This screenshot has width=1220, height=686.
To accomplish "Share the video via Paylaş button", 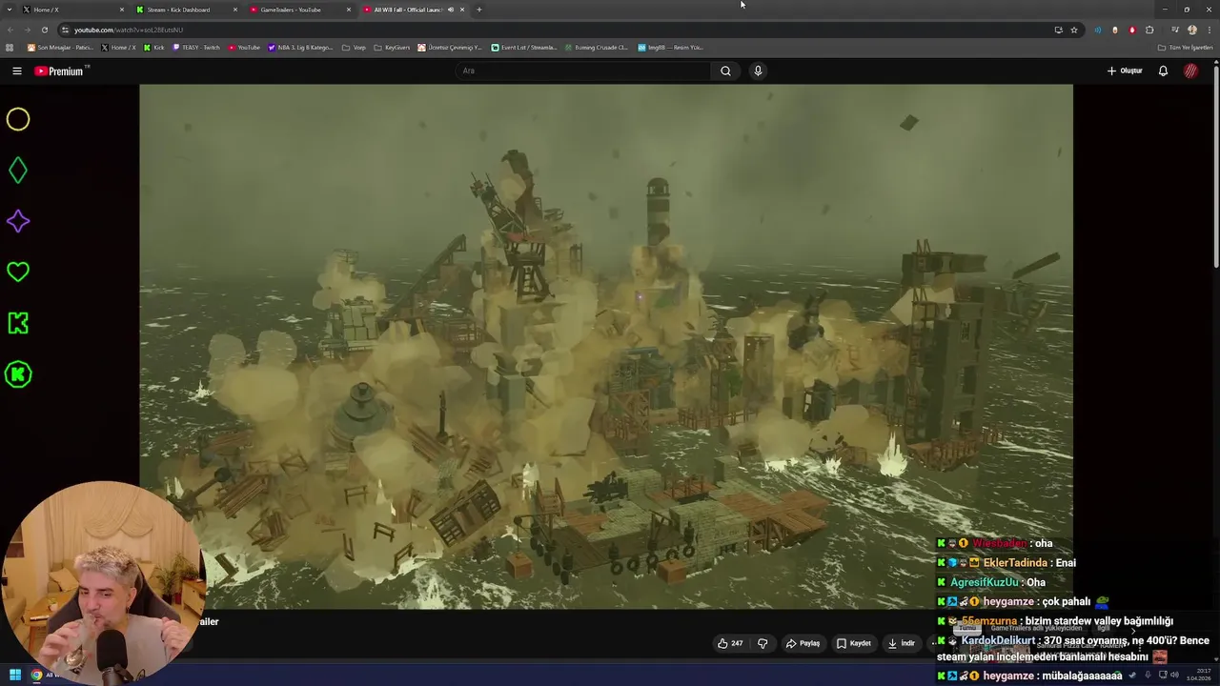I will tap(803, 643).
